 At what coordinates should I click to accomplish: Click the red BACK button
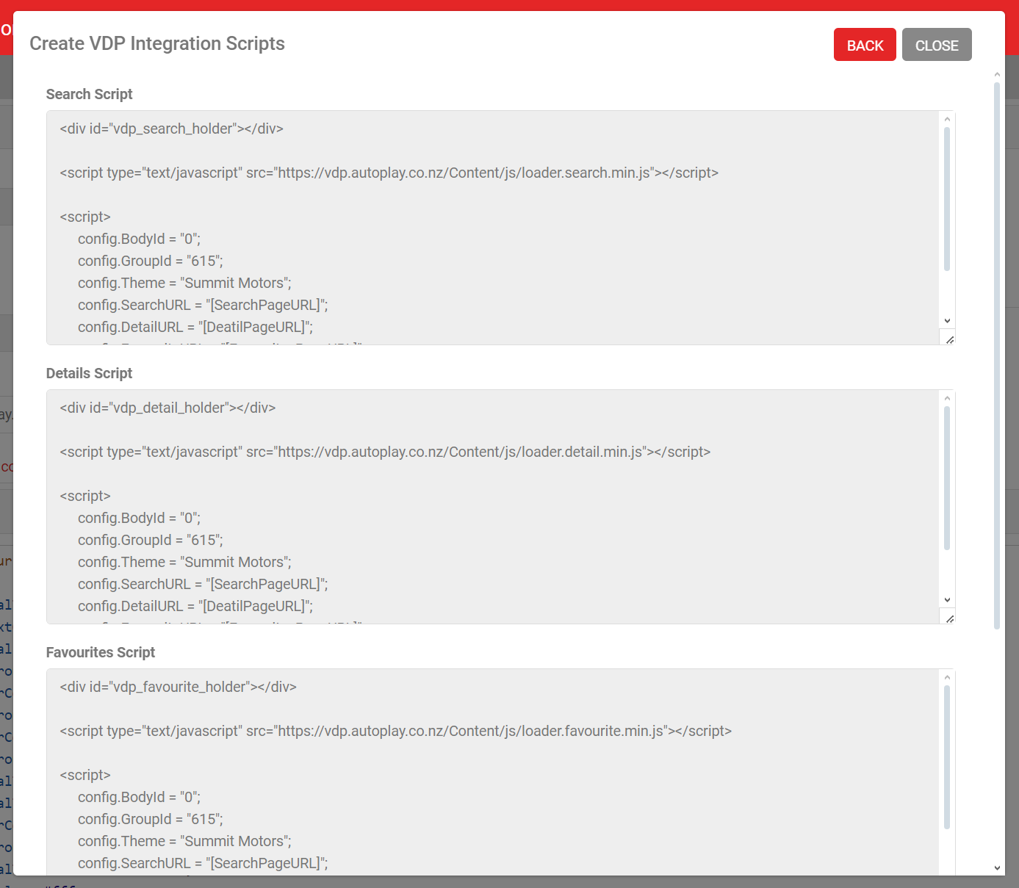(865, 45)
